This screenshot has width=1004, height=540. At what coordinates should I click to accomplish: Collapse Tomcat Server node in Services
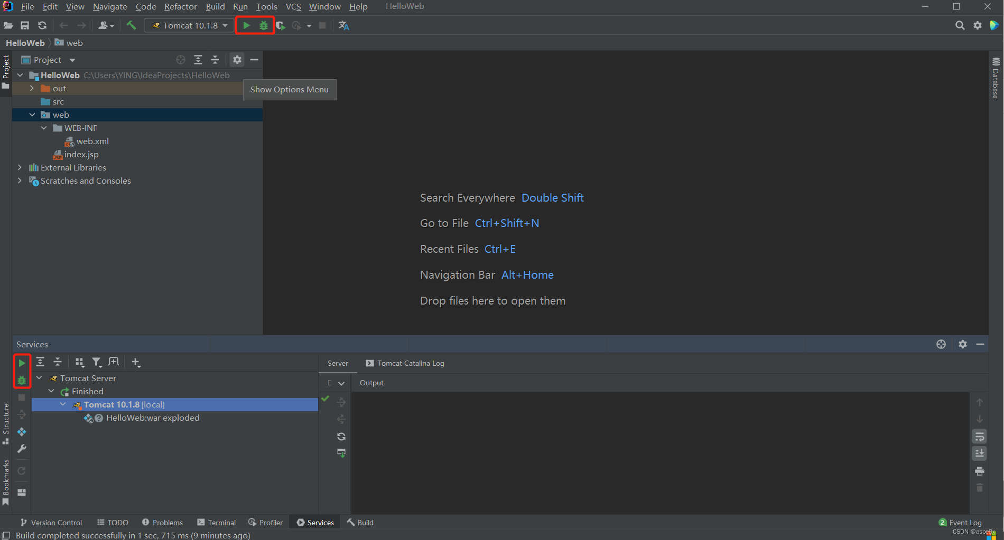39,378
